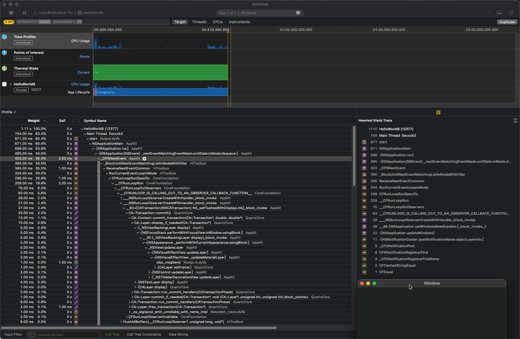The image size is (520, 339).
Task: Toggle the stack trace compression icon
Action: pyautogui.click(x=515, y=120)
